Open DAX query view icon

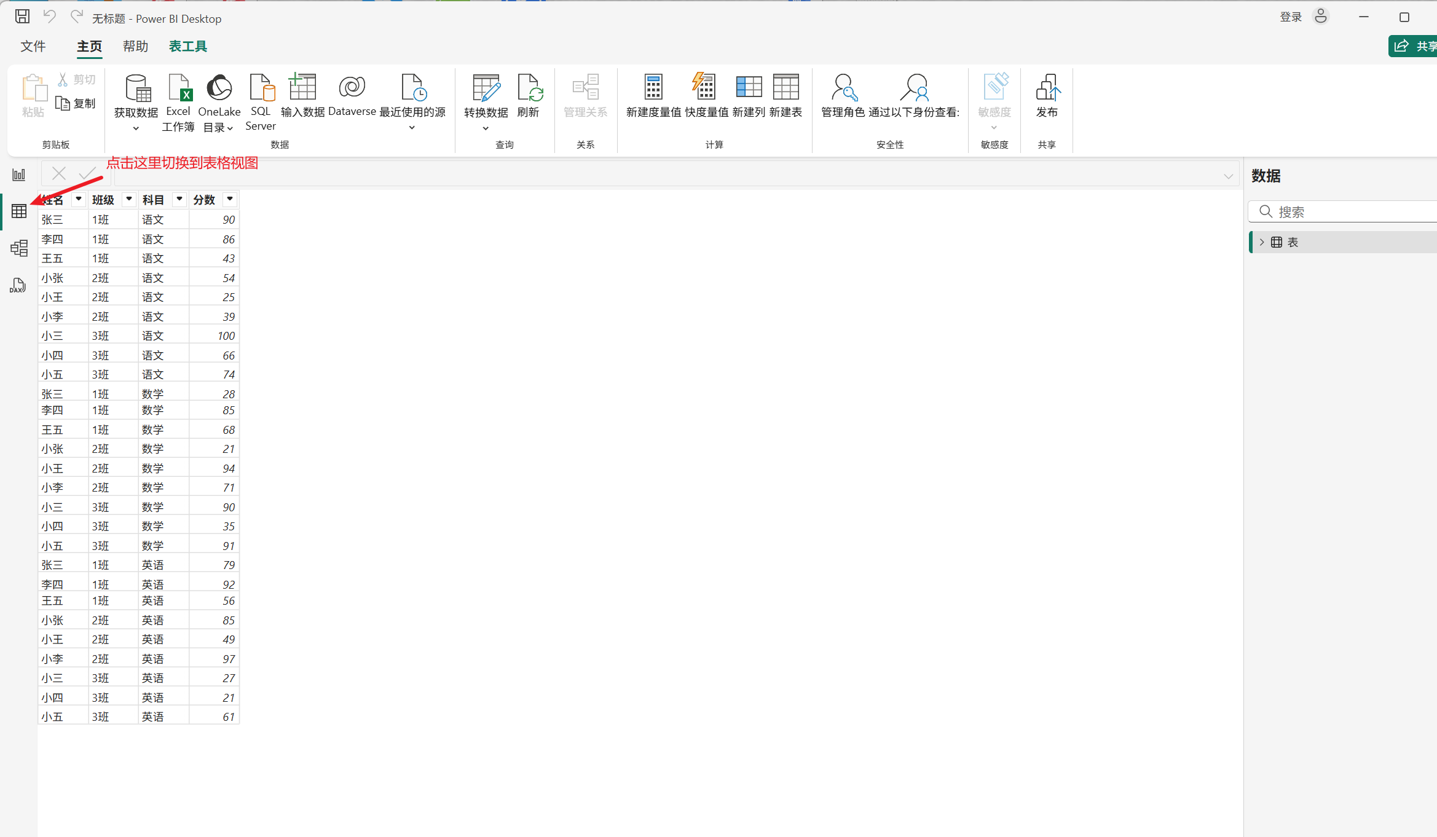[x=18, y=286]
